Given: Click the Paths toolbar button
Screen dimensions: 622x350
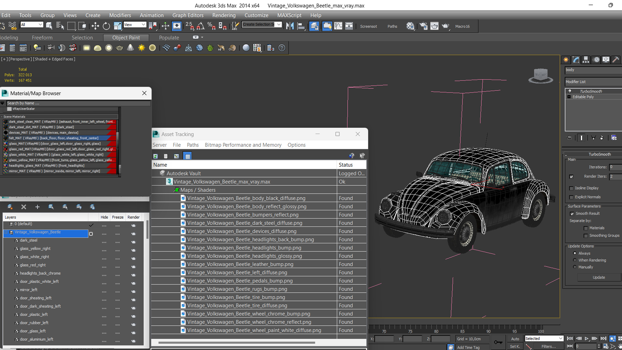Looking at the screenshot, I should (x=392, y=26).
